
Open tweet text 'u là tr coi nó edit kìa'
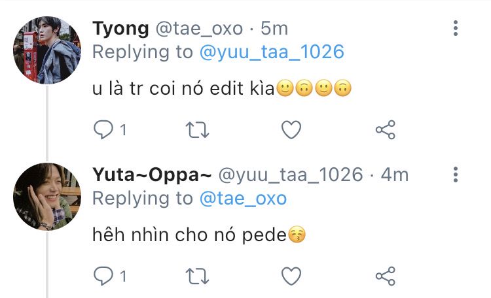183,88
